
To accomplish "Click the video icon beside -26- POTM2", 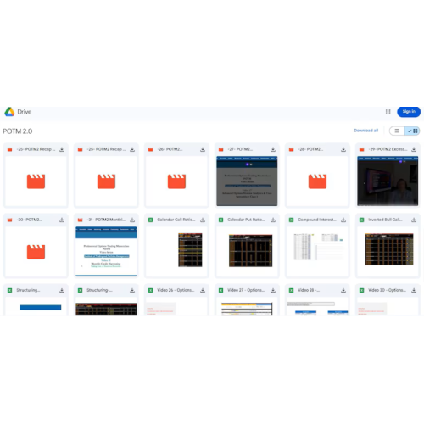I will pos(151,149).
